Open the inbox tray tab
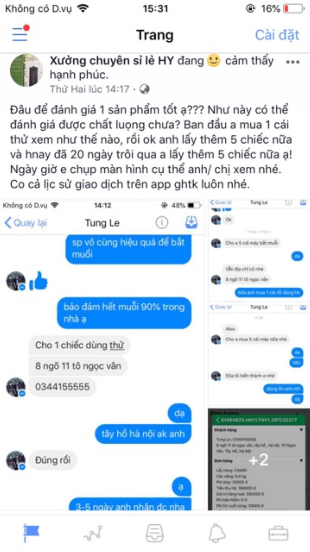The width and height of the screenshot is (310, 552). pyautogui.click(x=155, y=533)
